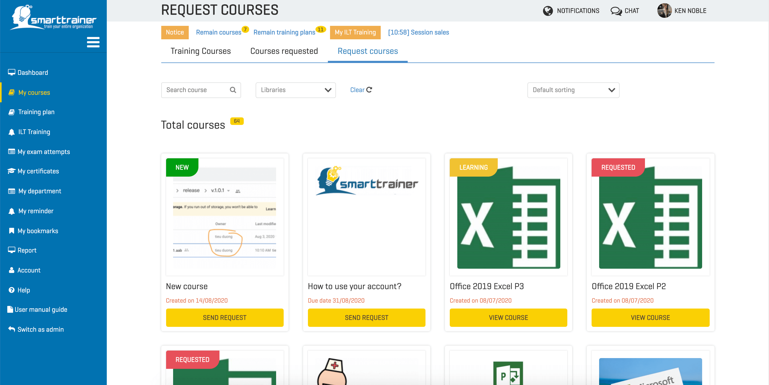Image resolution: width=769 pixels, height=385 pixels.
Task: Click the My courses book icon
Action: coord(12,92)
